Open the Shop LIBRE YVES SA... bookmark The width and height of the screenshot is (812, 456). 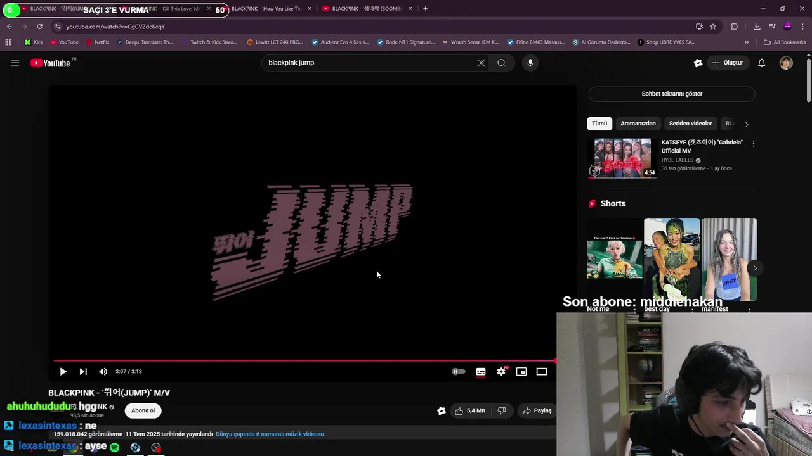coord(665,42)
